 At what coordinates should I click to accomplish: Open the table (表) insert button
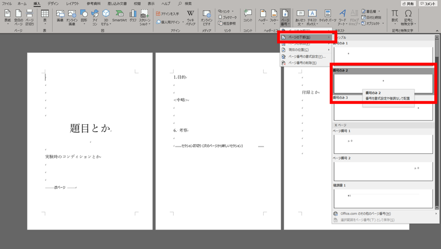[45, 17]
